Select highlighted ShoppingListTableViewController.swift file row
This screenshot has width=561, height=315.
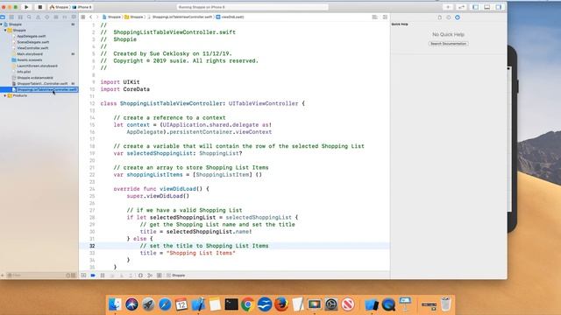point(39,89)
